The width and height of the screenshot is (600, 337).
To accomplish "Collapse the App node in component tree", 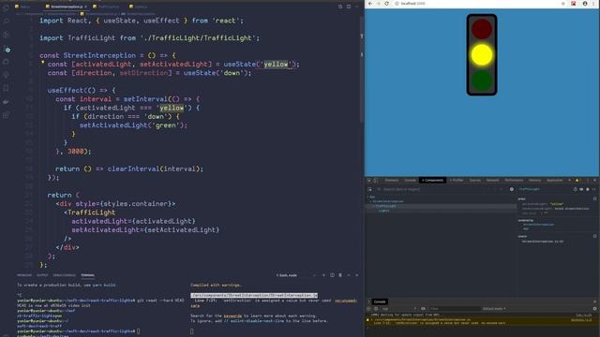I will [x=368, y=198].
